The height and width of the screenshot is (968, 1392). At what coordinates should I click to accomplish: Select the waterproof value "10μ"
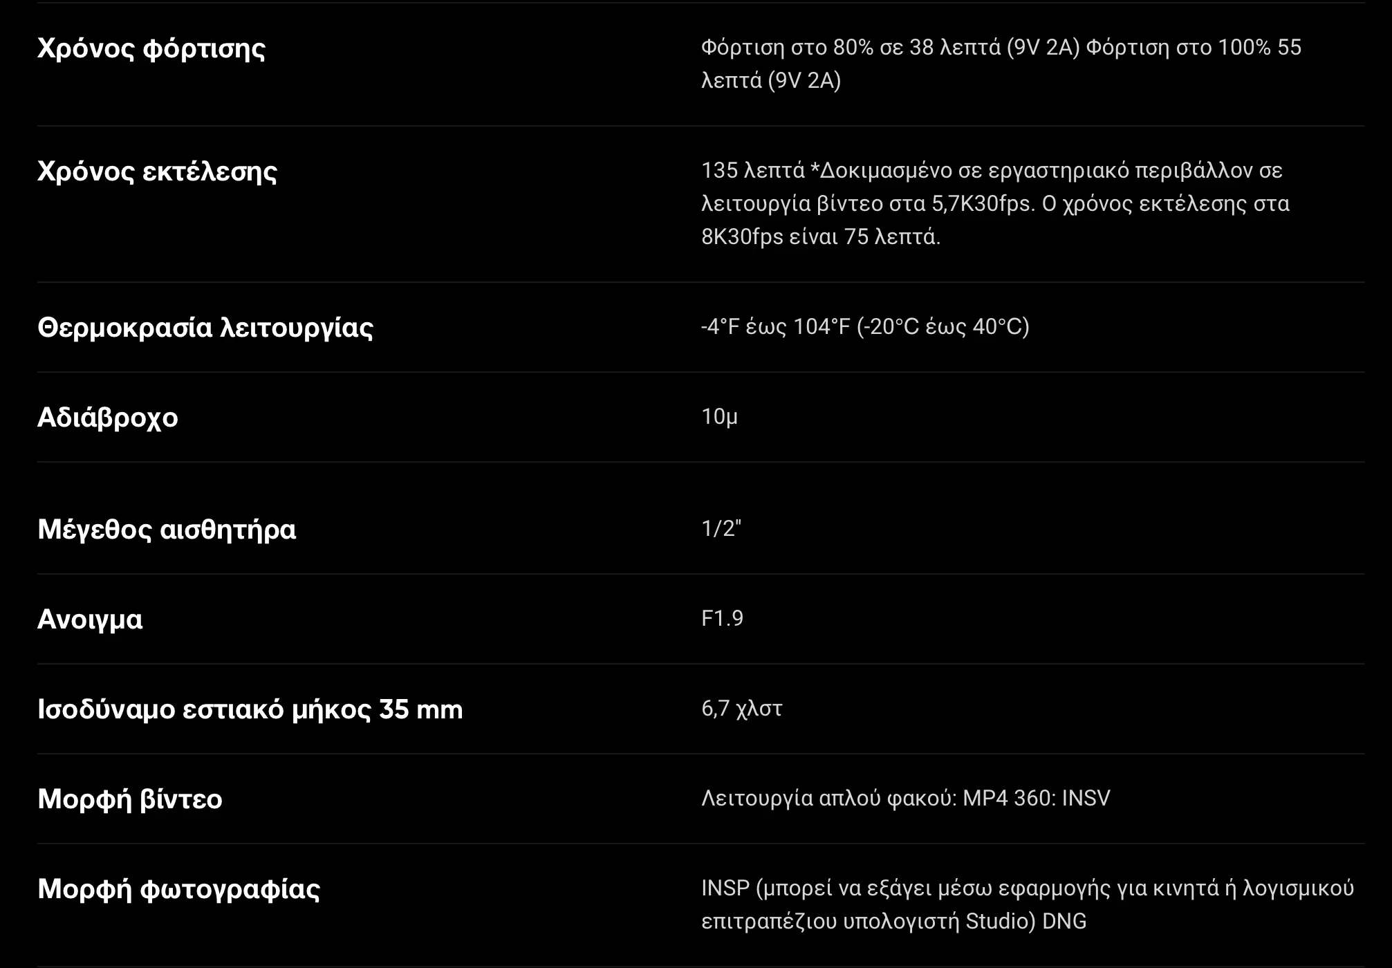(x=719, y=416)
